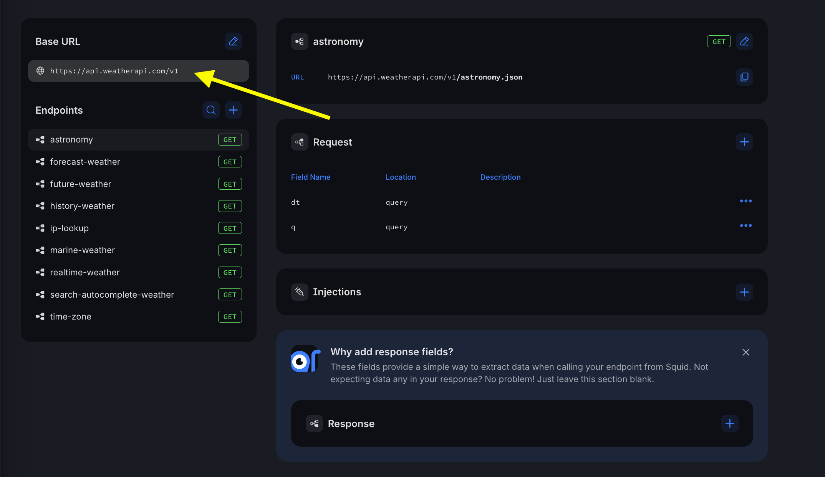Open options menu for dt field
The image size is (825, 477).
745,201
